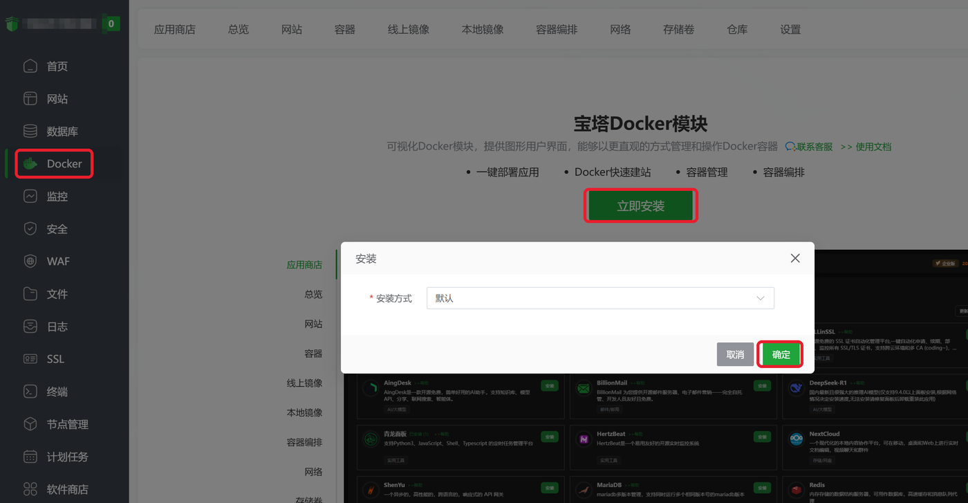Click 安装 button on AingDesk card

[550, 386]
